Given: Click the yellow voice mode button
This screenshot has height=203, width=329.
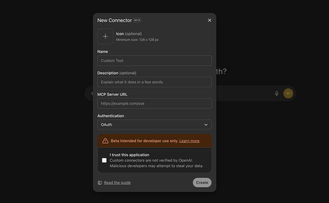Looking at the screenshot, I should 288,94.
